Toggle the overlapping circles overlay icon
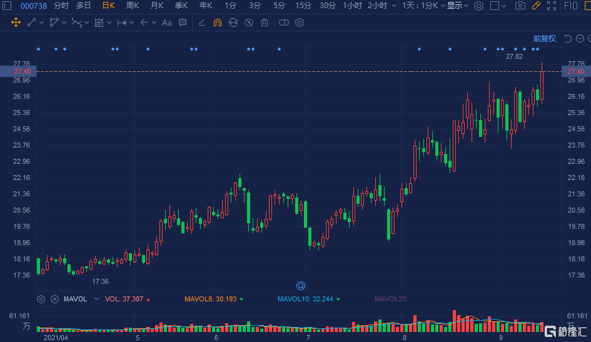This screenshot has width=591, height=342. point(284,23)
